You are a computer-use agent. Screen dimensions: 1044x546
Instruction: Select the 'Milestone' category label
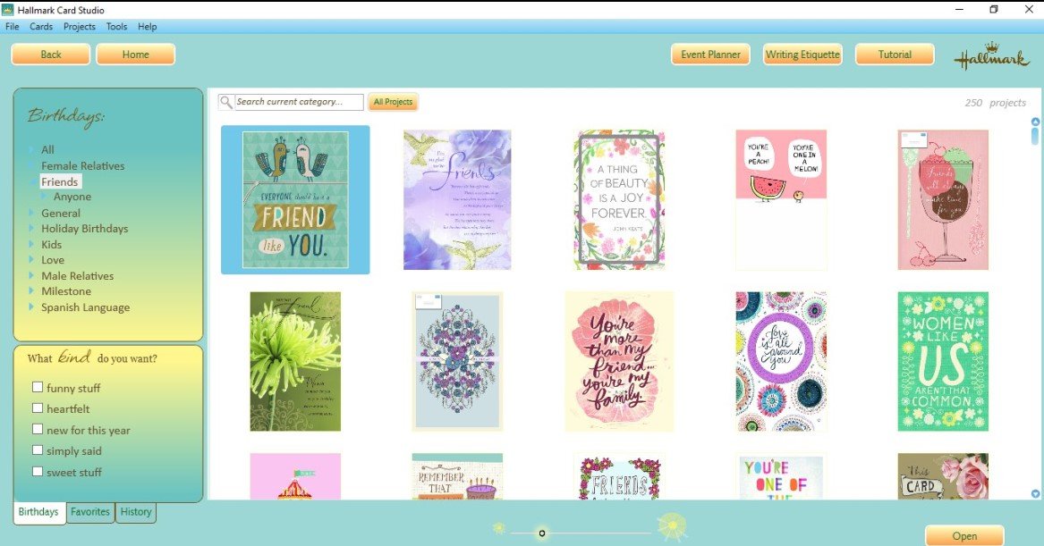click(x=66, y=290)
